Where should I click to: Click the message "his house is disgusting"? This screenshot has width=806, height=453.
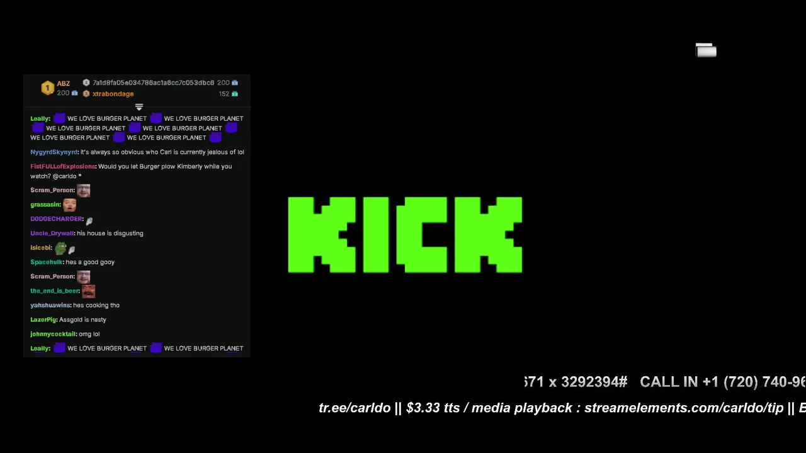pos(110,233)
